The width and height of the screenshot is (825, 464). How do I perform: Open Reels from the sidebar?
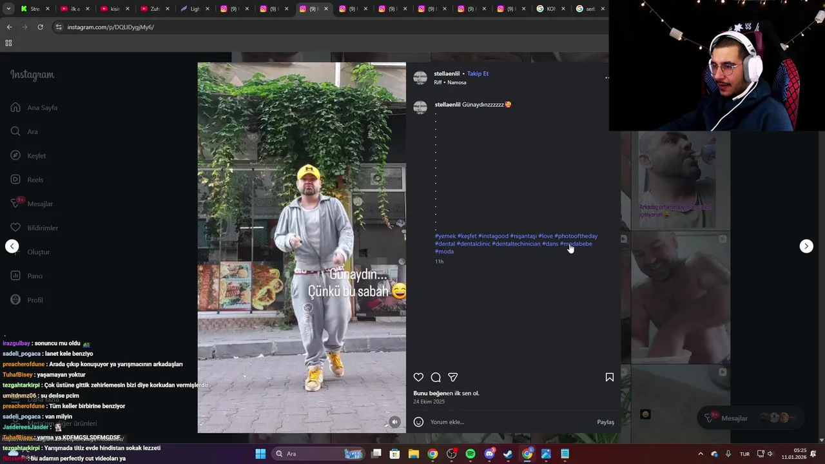(27, 180)
